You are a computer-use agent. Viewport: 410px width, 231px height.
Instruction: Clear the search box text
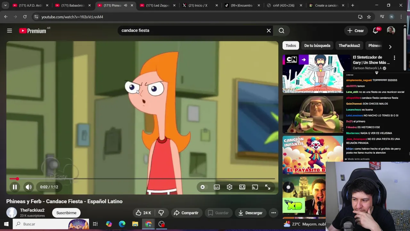pos(269,30)
